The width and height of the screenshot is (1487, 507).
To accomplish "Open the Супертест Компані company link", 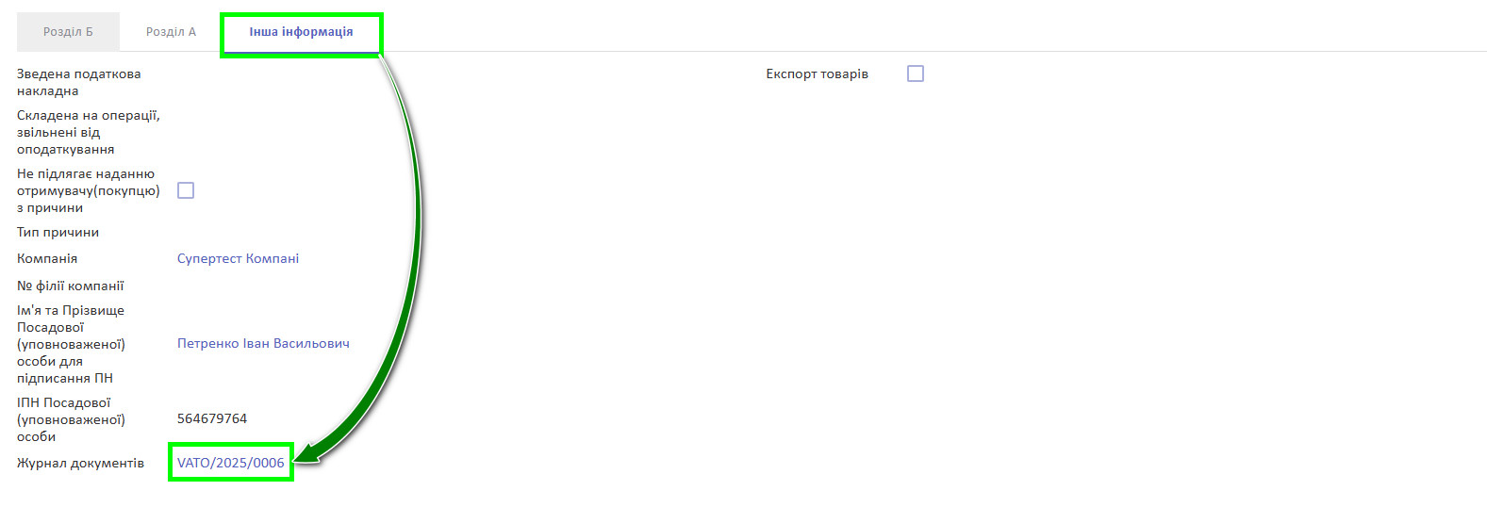I will 238,258.
